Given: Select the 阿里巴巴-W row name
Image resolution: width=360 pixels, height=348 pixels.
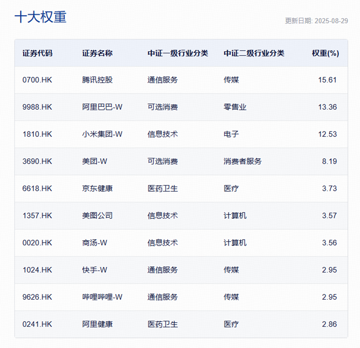Looking at the screenshot, I should (x=102, y=107).
